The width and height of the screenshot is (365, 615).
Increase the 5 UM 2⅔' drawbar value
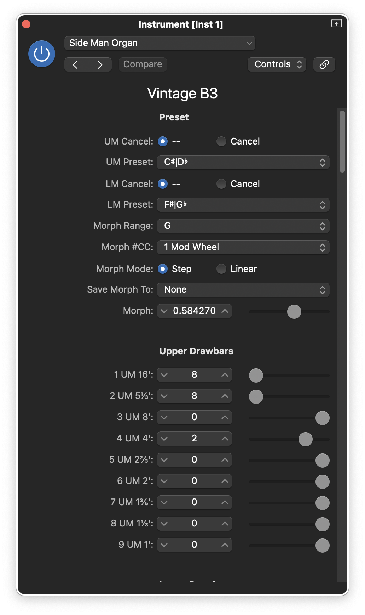pos(225,460)
